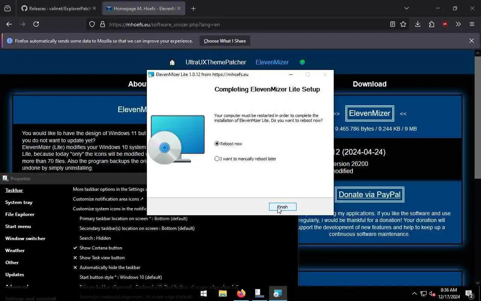
Task: Change Secondary taskbar(s) location on screen
Action: [x=137, y=228]
